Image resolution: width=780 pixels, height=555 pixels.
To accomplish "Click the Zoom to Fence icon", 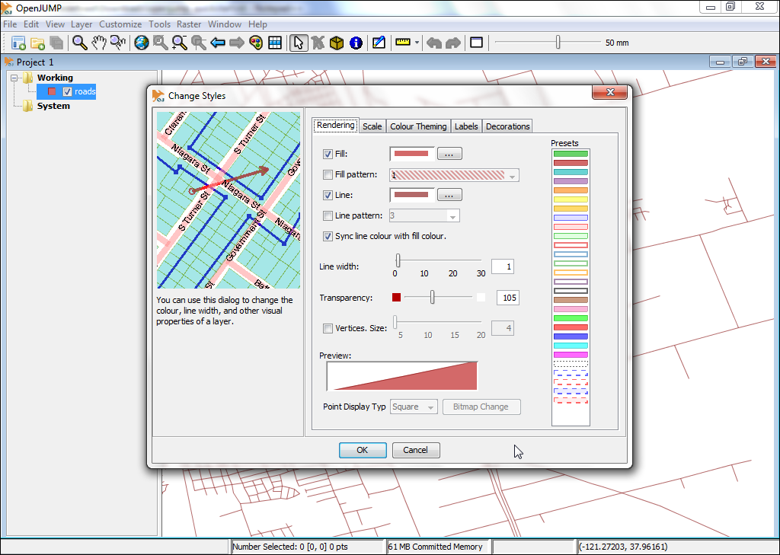I will (x=180, y=43).
